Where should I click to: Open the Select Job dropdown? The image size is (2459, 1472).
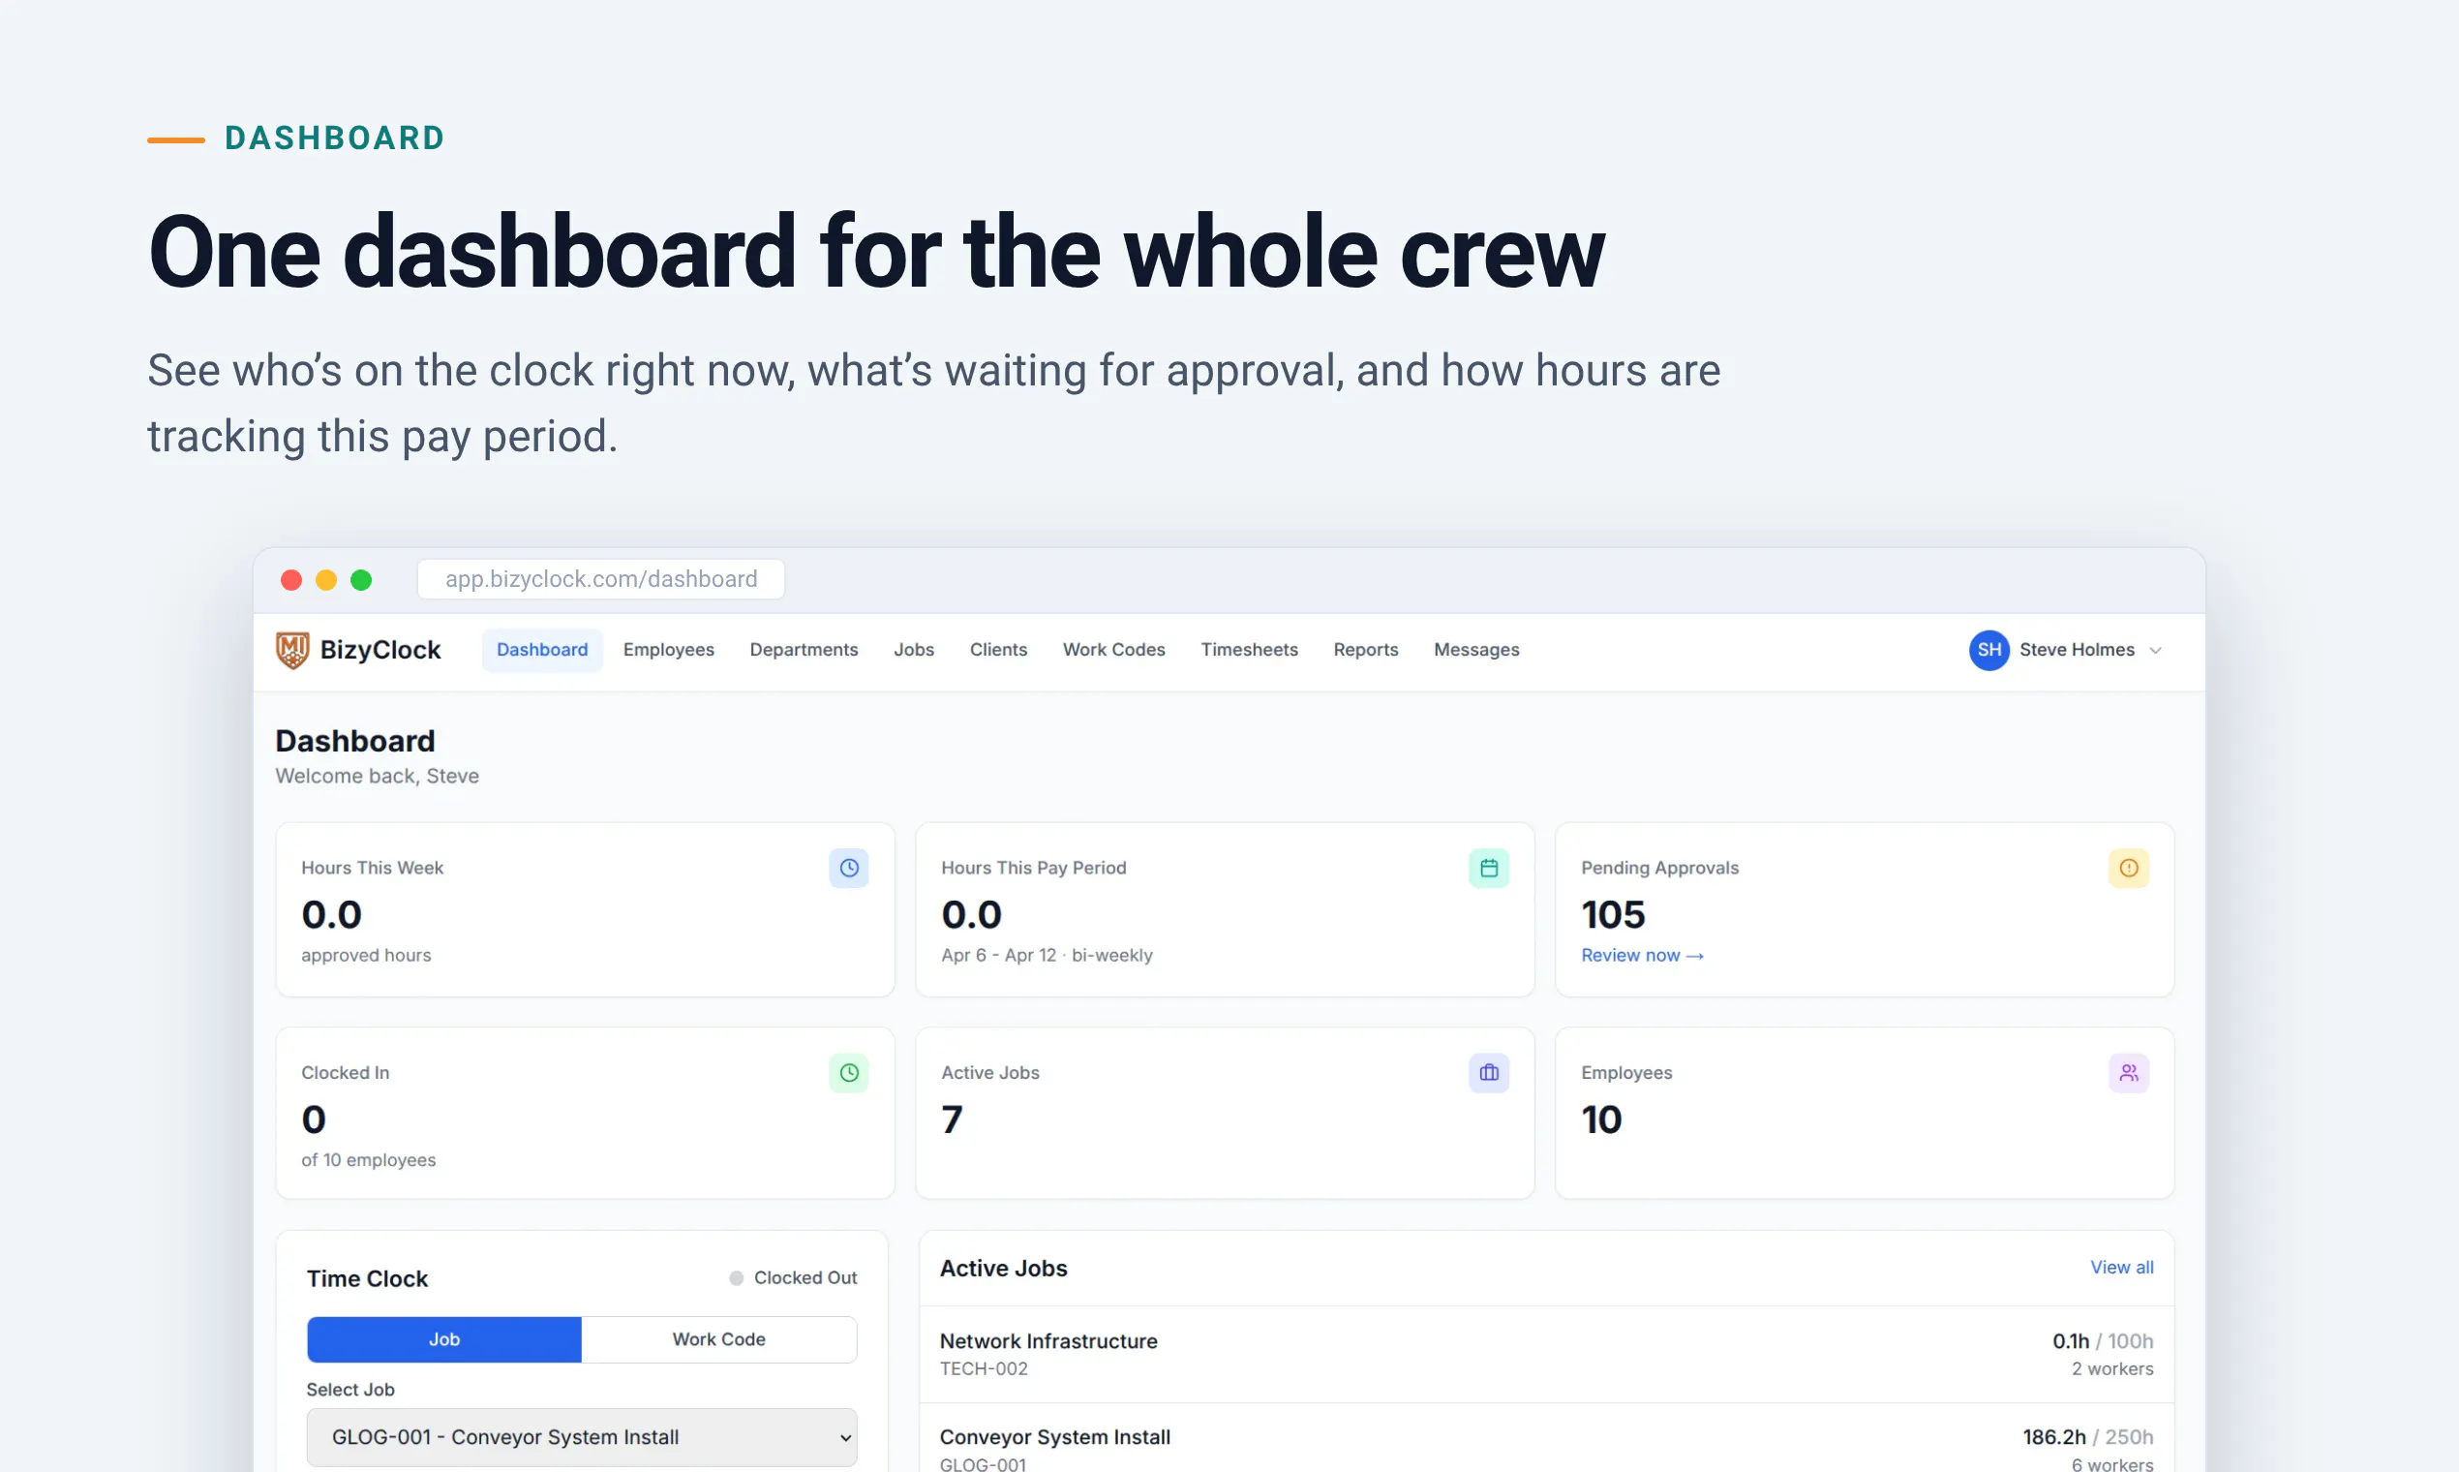[x=582, y=1437]
